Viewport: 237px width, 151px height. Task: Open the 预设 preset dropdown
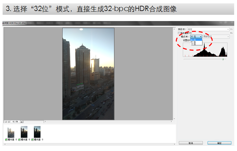(208, 29)
